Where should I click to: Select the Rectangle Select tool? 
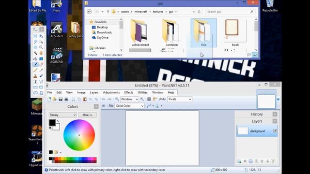[x=35, y=36]
